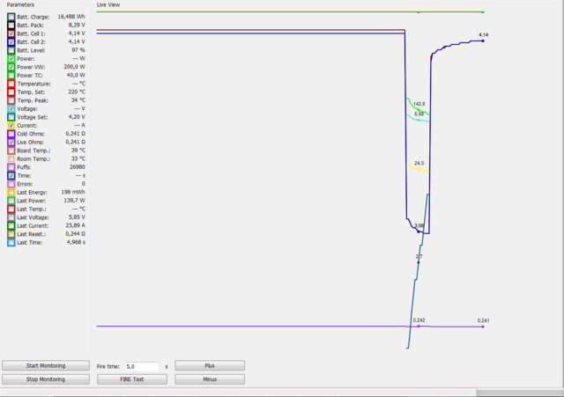
Task: Click the Minus button
Action: coord(210,379)
